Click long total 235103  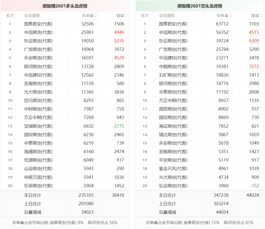86,195
